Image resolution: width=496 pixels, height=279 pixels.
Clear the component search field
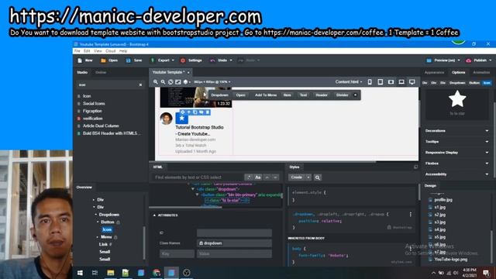point(141,84)
